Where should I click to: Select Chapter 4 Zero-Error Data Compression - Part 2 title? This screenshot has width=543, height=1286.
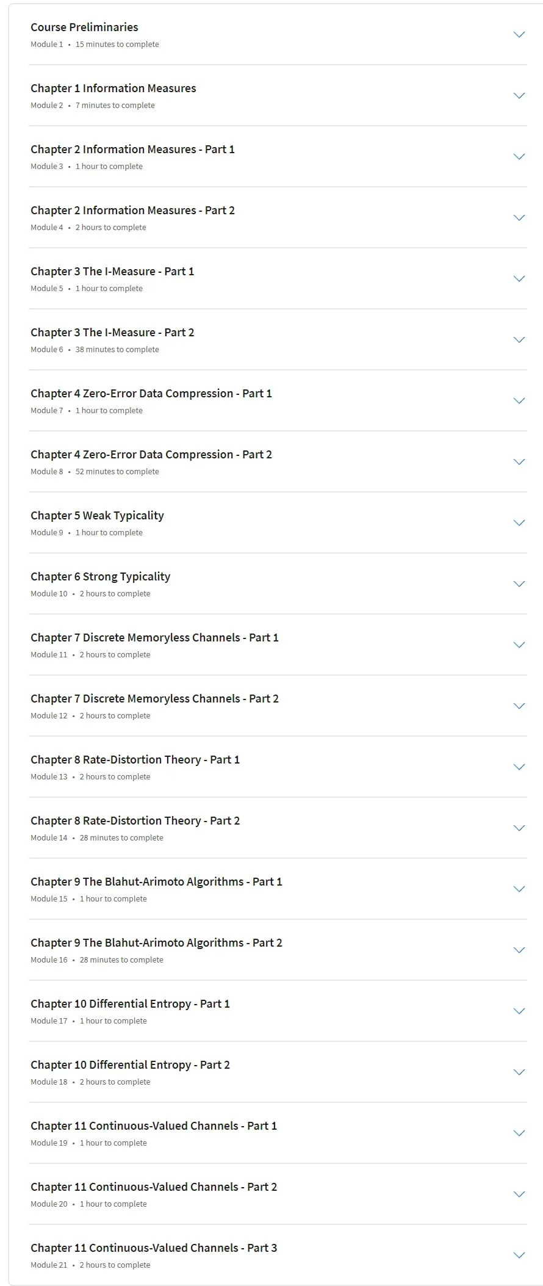[x=151, y=455]
